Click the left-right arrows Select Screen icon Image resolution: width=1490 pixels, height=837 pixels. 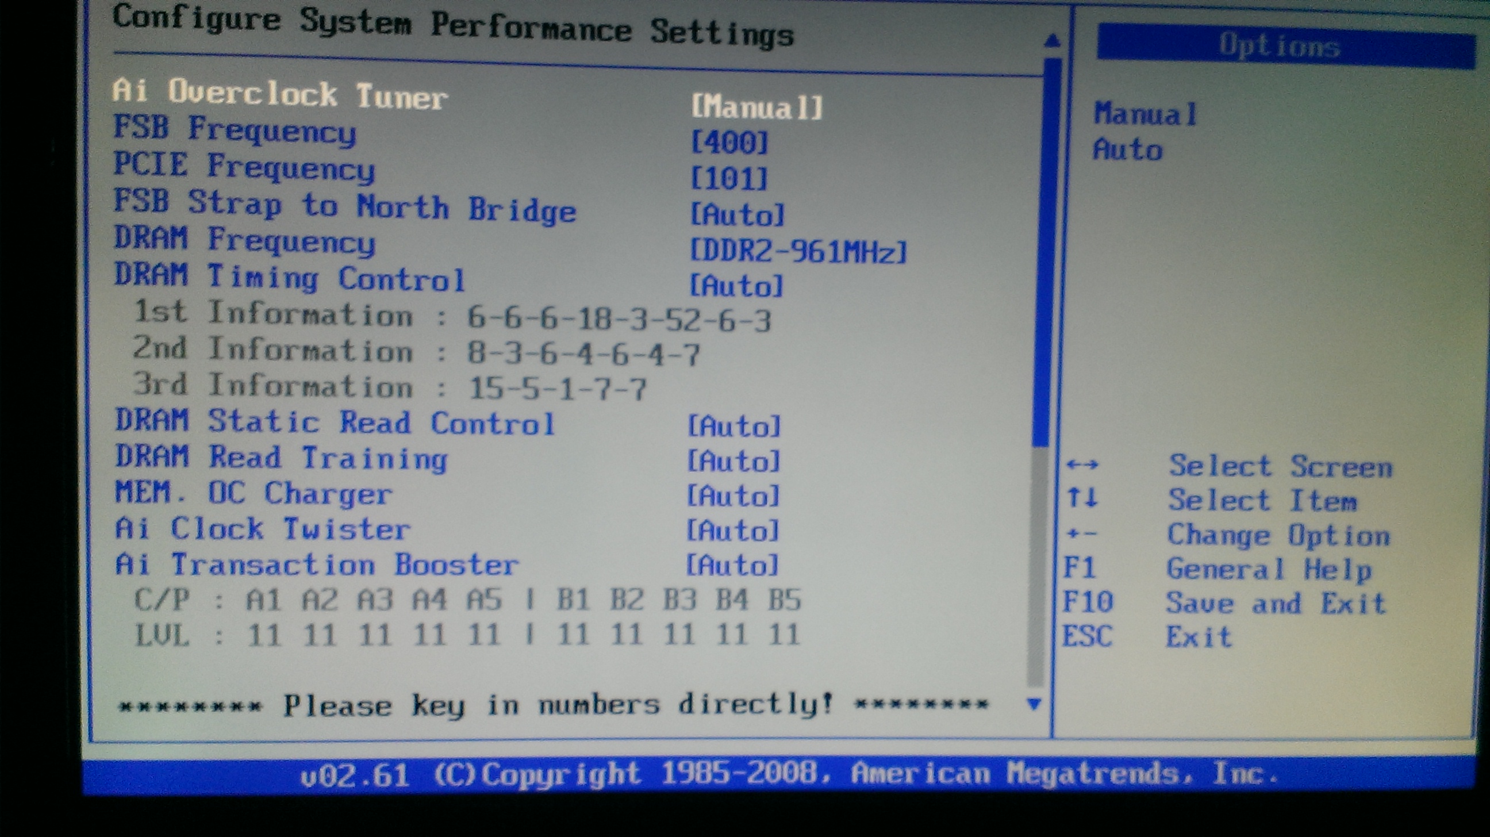pos(1082,464)
